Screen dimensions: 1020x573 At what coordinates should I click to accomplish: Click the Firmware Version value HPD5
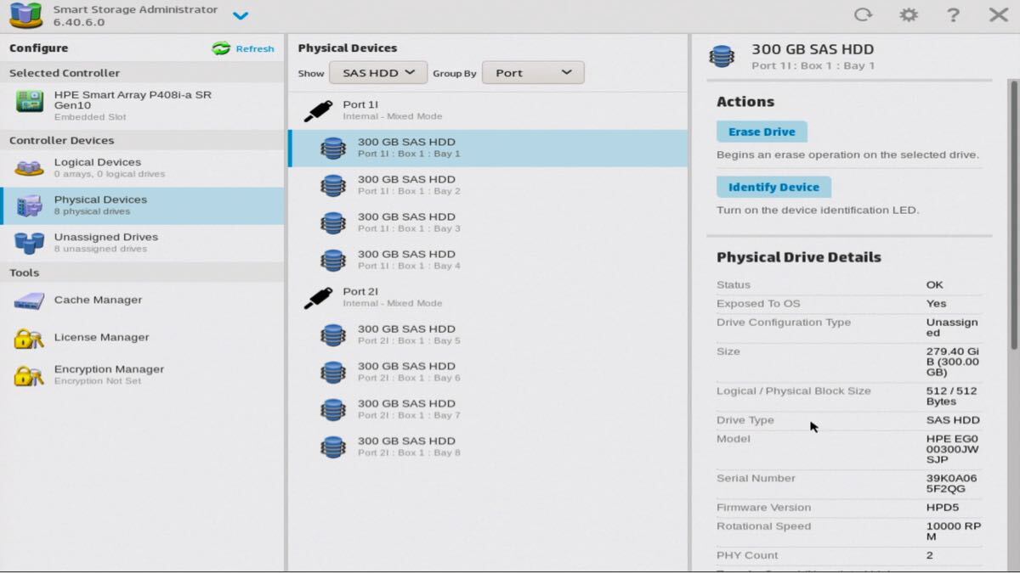point(943,508)
